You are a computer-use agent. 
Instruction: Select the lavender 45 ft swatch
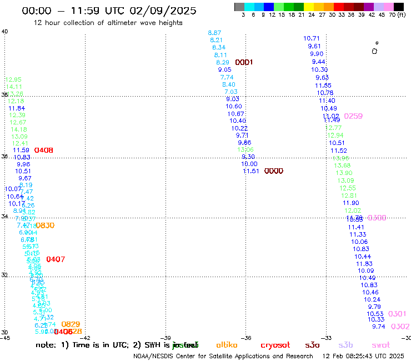pos(378,7)
